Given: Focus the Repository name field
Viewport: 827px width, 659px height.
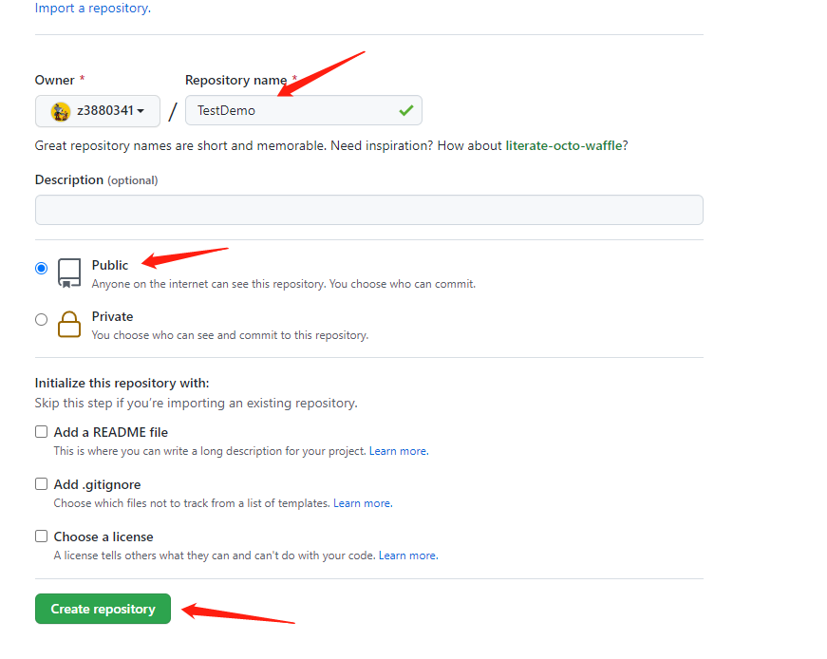Looking at the screenshot, I should pyautogui.click(x=303, y=110).
